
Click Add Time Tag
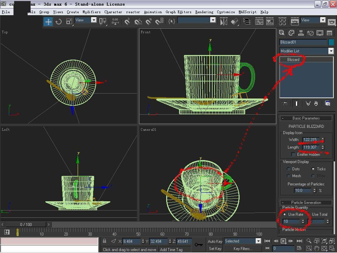[171, 250]
